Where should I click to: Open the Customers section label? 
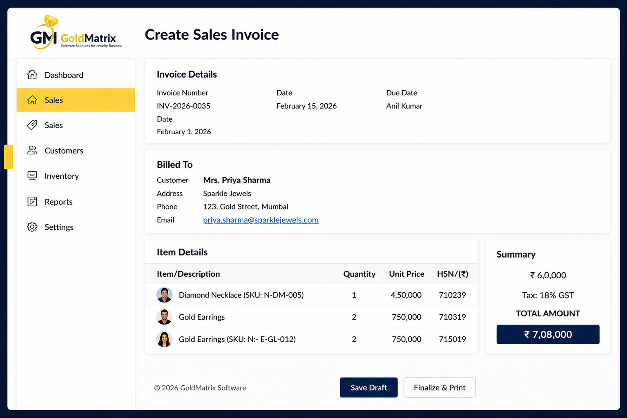(64, 151)
